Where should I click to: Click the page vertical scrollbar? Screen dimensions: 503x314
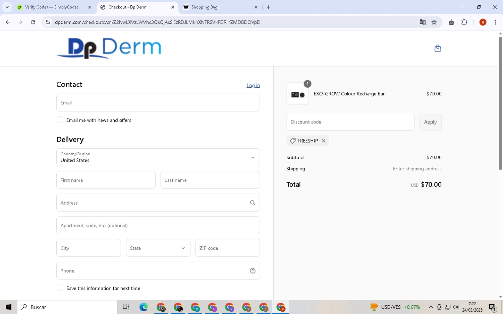pyautogui.click(x=500, y=103)
